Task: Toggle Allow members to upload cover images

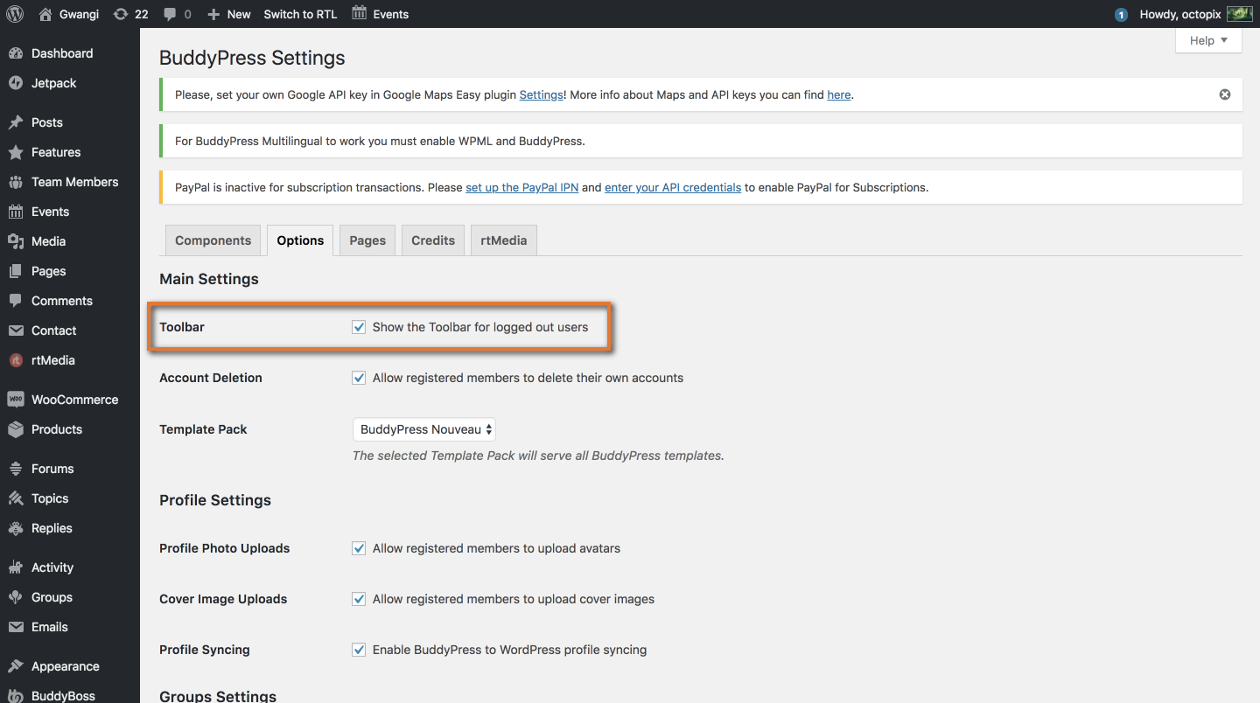Action: click(x=359, y=599)
